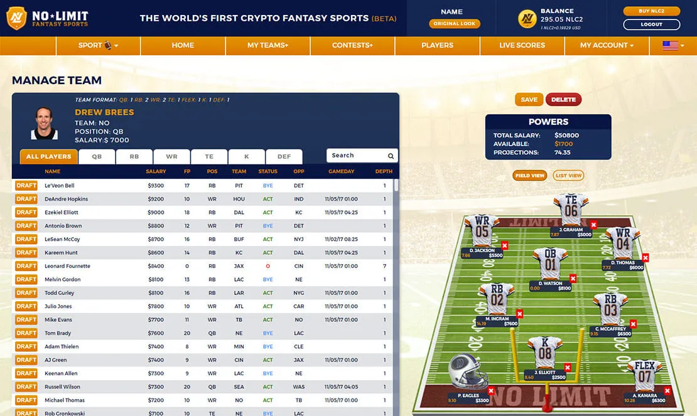Click the Delete team button
Viewport: 697px width, 416px height.
point(564,99)
